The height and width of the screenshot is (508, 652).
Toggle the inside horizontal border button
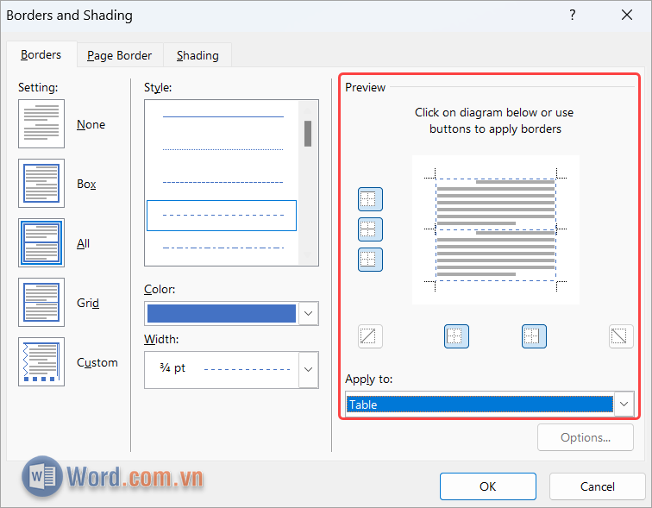[370, 229]
